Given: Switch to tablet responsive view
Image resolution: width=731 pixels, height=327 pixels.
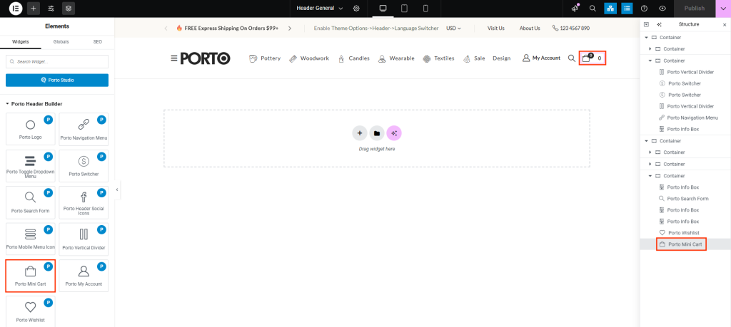Looking at the screenshot, I should (404, 9).
